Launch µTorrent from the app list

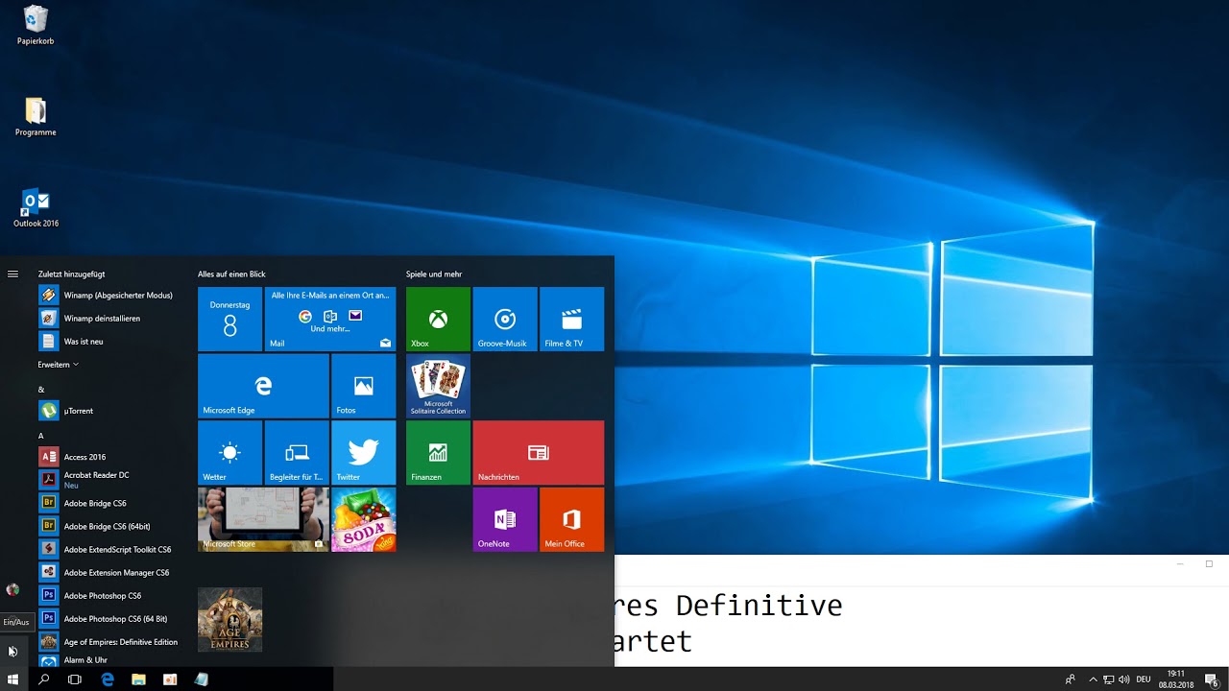(x=108, y=411)
